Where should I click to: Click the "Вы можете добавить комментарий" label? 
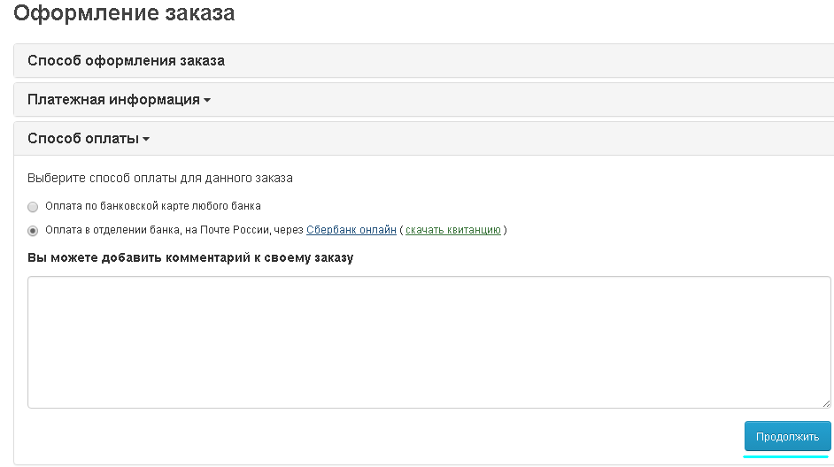[190, 257]
